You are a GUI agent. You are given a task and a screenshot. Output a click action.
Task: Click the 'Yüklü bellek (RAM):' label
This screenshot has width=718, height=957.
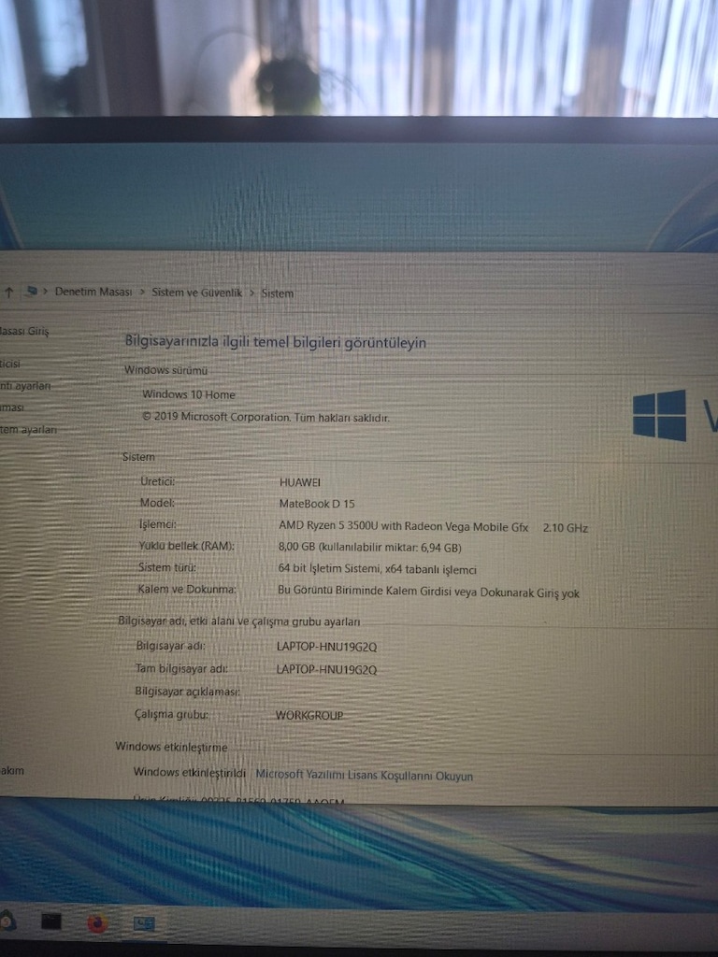point(186,546)
